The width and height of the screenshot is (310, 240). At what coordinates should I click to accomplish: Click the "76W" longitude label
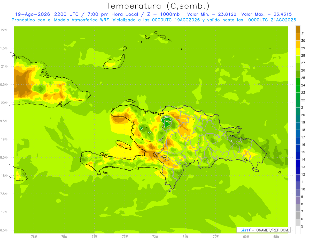pos(34,236)
